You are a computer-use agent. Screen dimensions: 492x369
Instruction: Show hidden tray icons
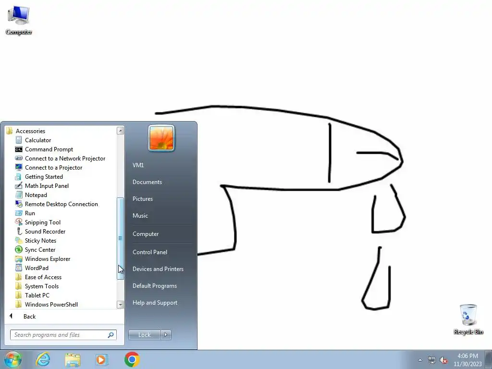[420, 360]
